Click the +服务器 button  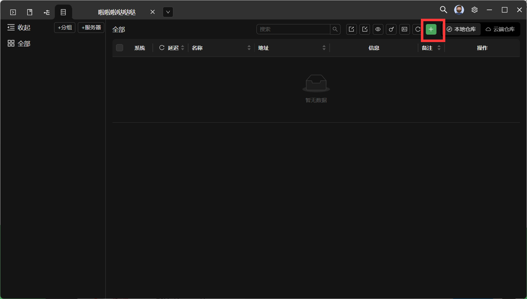[x=91, y=28]
